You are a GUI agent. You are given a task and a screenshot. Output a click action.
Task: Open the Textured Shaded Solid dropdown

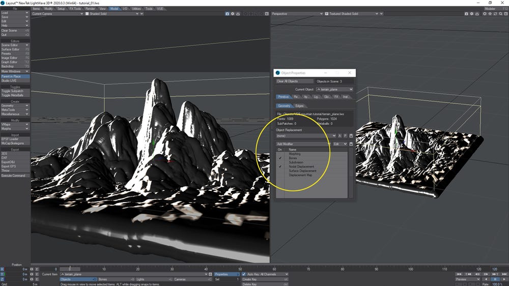(x=352, y=14)
